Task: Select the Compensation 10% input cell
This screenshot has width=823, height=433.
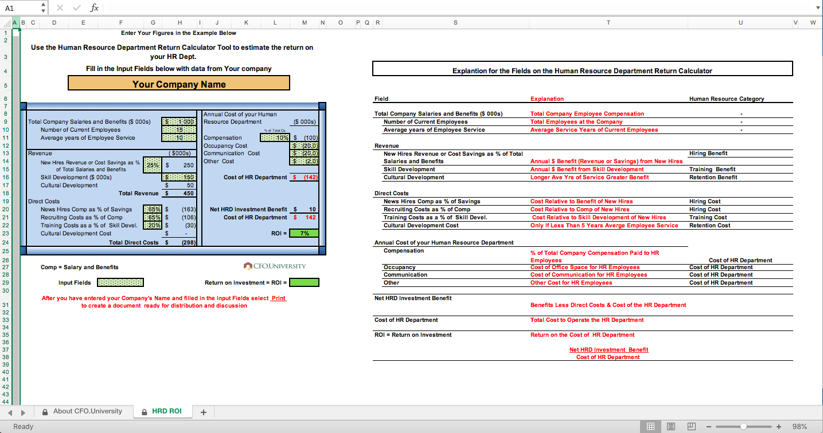Action: pos(275,137)
